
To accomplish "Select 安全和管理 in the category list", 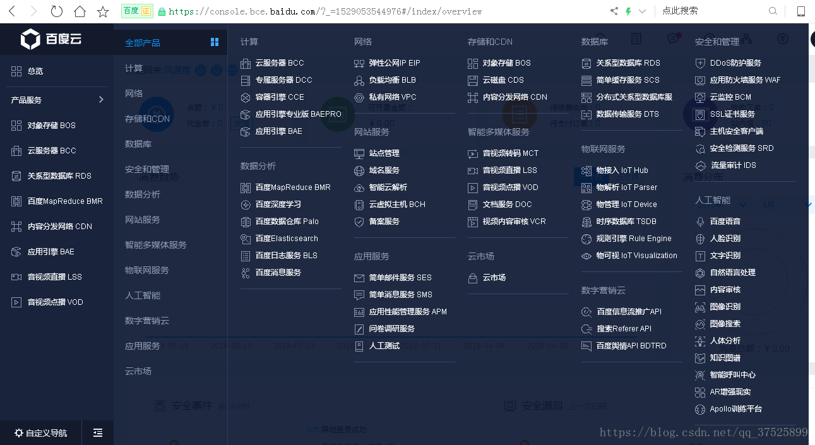I will (147, 169).
